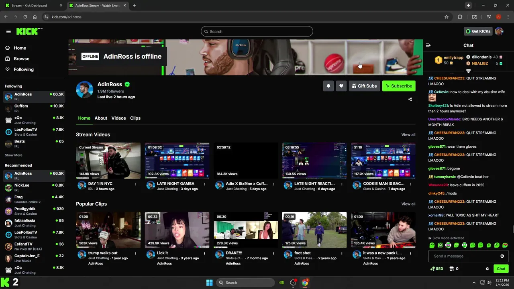Bookmark this page with star icon
Viewport: 514px width, 289px height.
coord(447,17)
